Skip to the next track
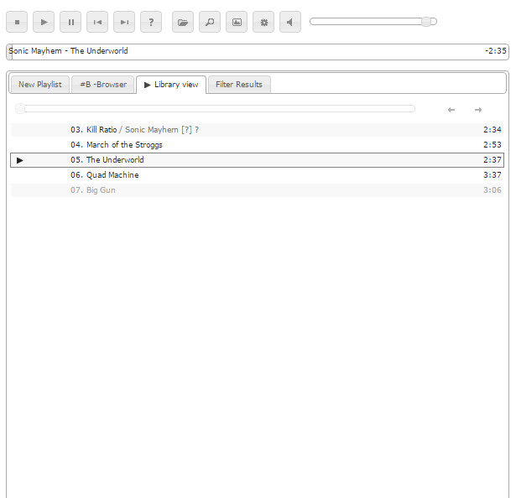This screenshot has width=516, height=498. click(x=124, y=22)
